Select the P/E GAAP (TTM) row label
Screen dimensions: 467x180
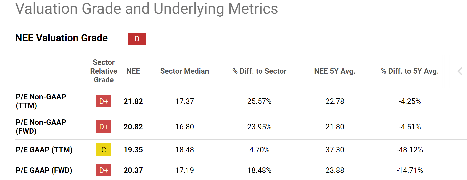tap(44, 150)
